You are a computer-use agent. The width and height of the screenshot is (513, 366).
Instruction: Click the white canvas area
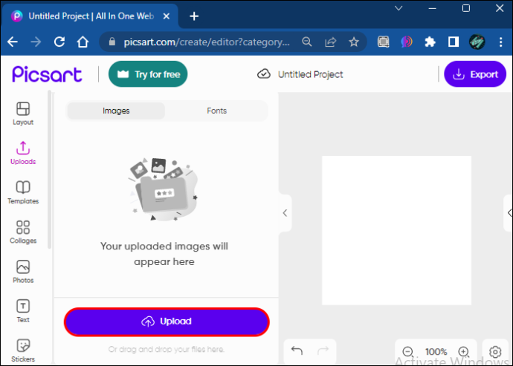[x=396, y=230]
